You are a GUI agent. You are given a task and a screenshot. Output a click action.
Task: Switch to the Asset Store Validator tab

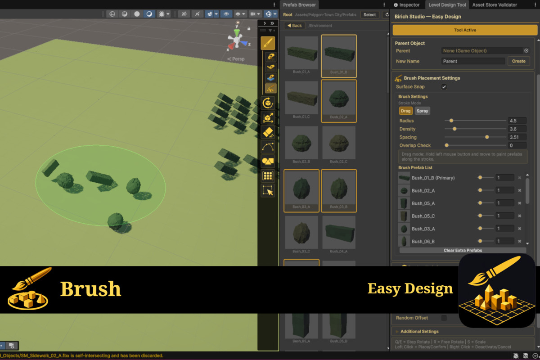click(495, 5)
